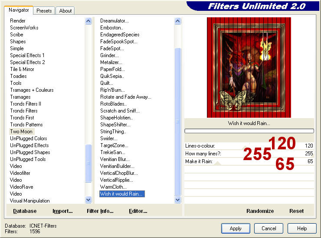
Task: Open Help
Action: (302, 228)
